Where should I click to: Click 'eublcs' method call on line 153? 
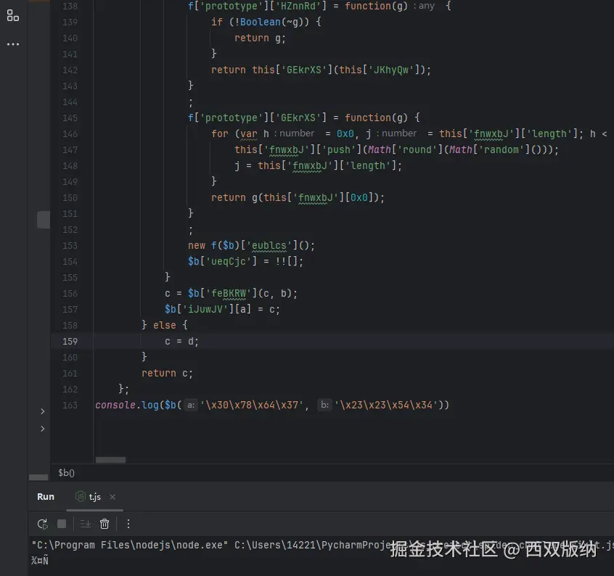coord(269,246)
